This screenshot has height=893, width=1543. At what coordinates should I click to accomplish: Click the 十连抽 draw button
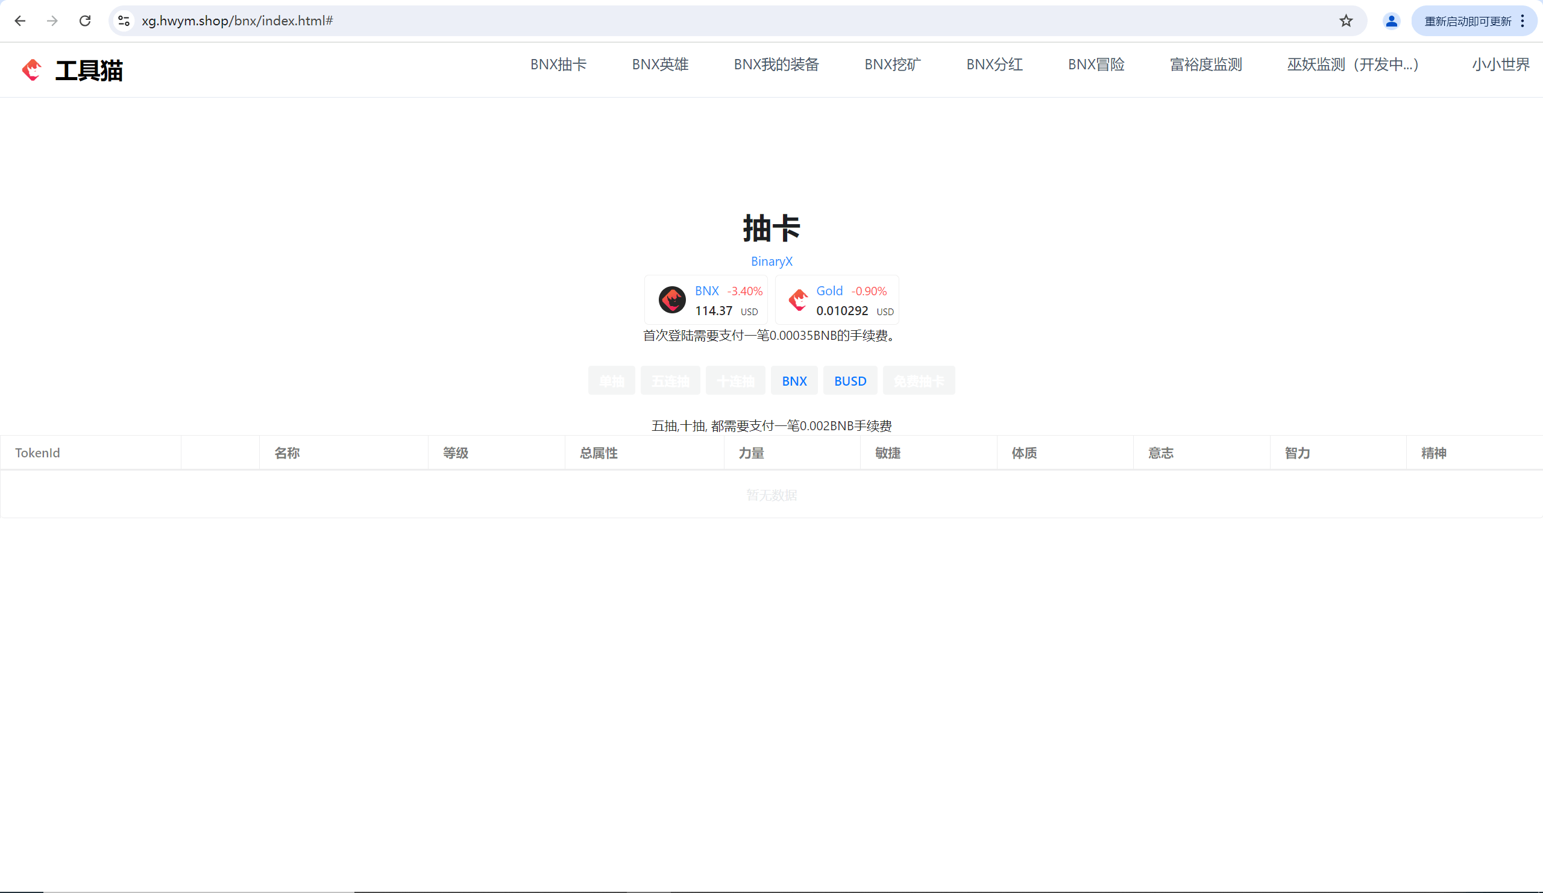(735, 381)
